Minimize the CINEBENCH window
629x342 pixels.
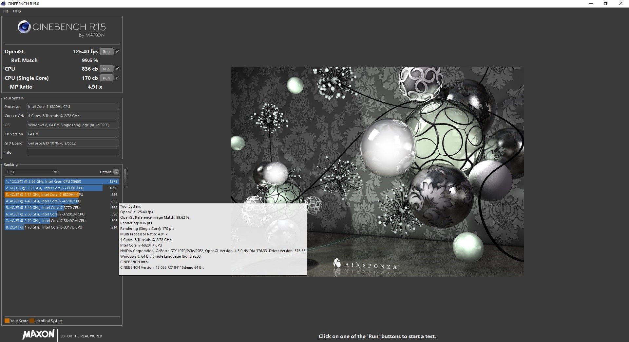pyautogui.click(x=591, y=4)
